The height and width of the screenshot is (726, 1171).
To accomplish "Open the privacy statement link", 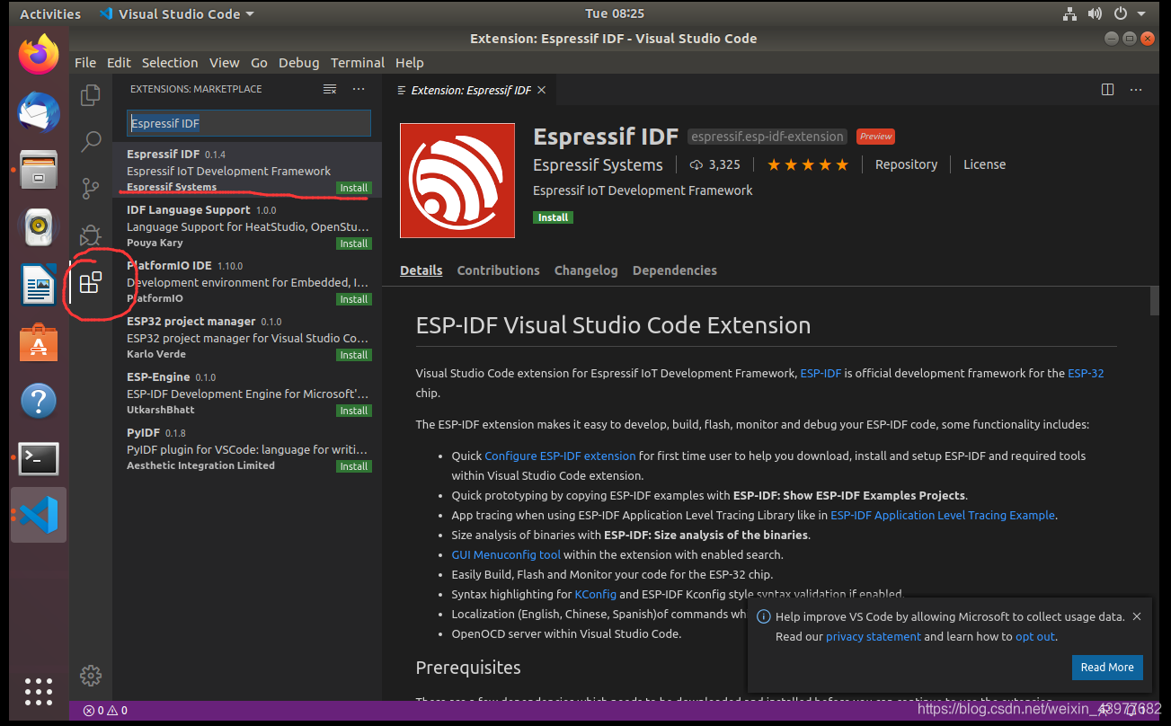I will [874, 636].
